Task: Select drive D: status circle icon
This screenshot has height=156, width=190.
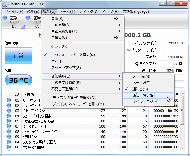Action: tap(5, 18)
